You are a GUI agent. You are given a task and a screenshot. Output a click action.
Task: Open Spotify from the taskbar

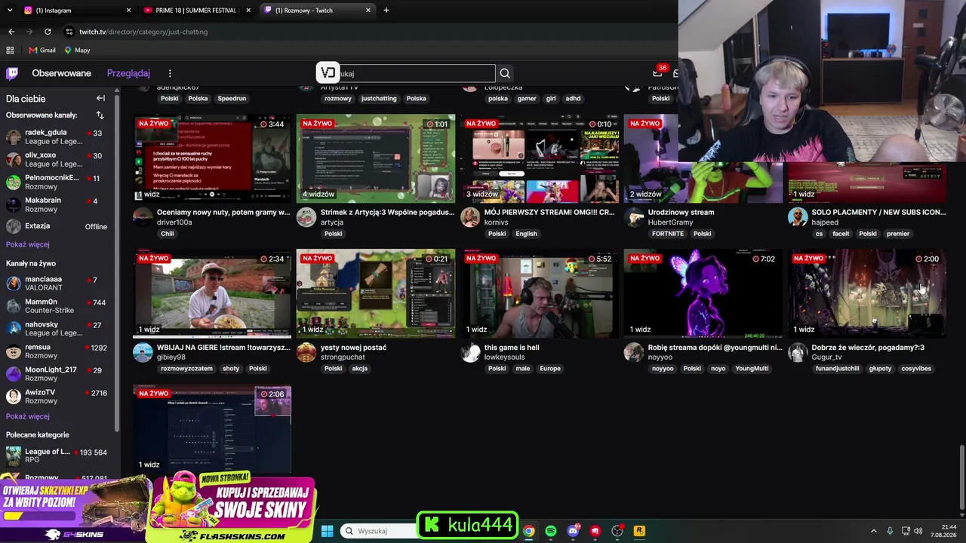pos(551,531)
